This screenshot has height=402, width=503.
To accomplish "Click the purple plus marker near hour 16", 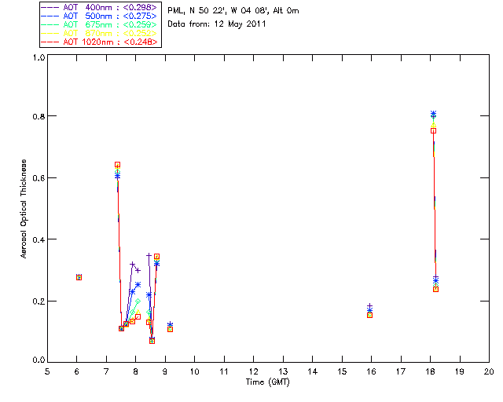I will (x=370, y=306).
